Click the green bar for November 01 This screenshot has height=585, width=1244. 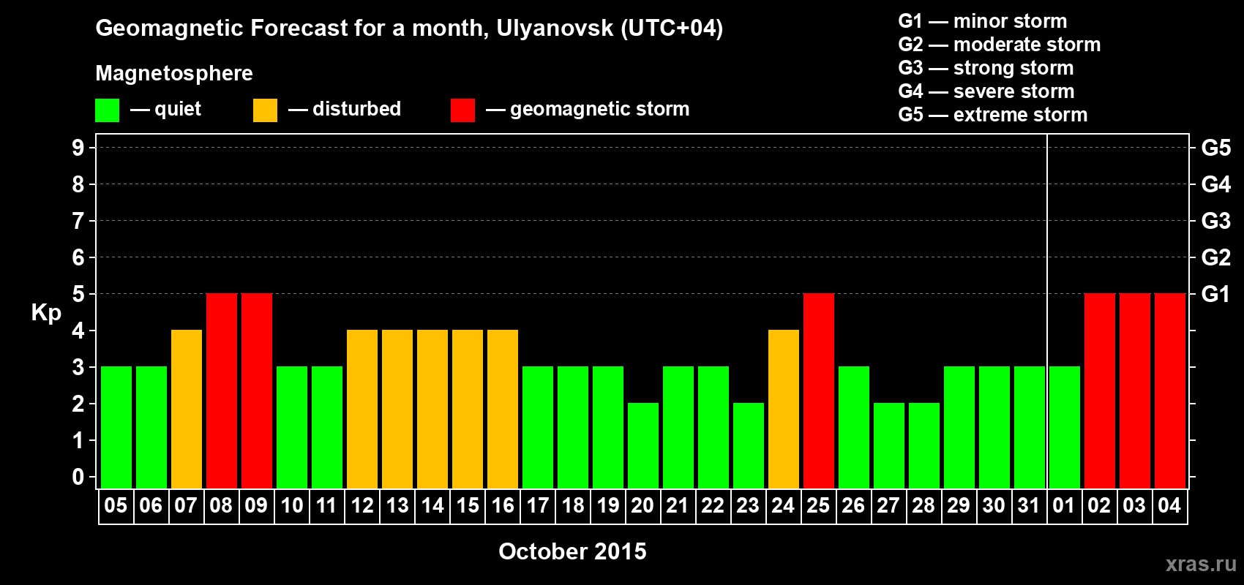coord(1065,427)
